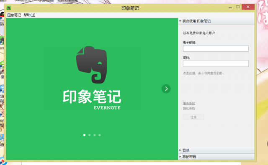Close the 印象笔记 window
The image size is (268, 165).
[x=248, y=7]
